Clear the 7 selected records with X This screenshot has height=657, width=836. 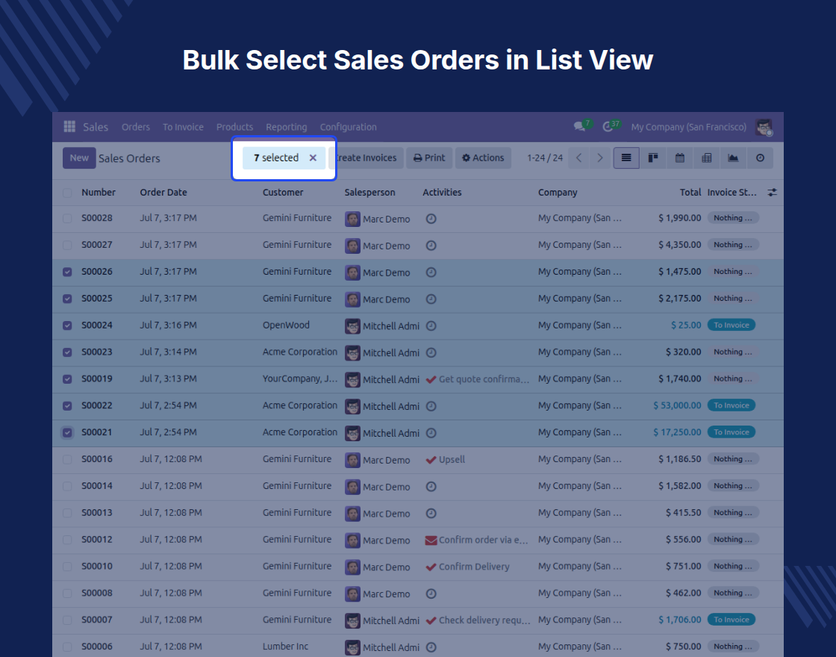[313, 158]
